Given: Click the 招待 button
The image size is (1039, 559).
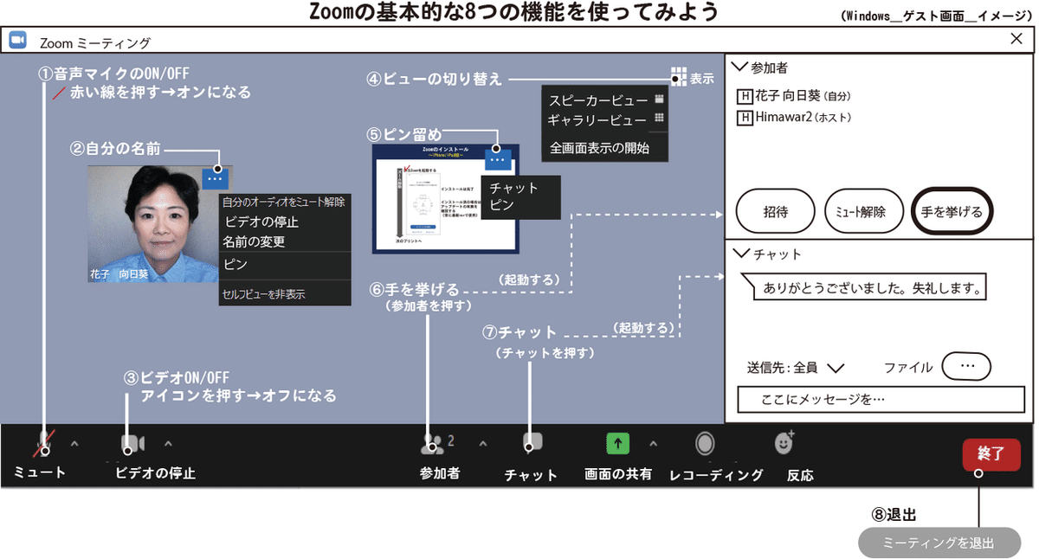Looking at the screenshot, I should [775, 211].
